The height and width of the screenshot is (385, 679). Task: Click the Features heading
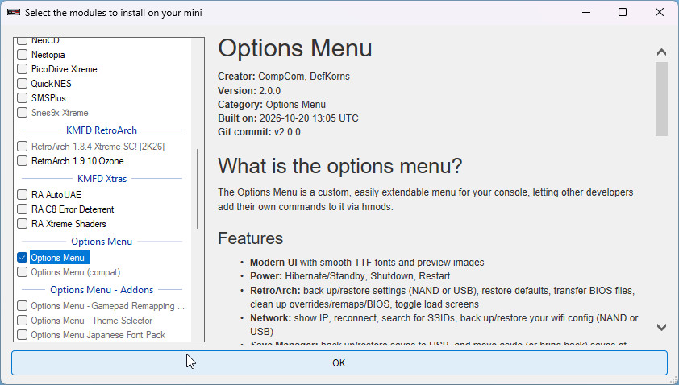250,238
